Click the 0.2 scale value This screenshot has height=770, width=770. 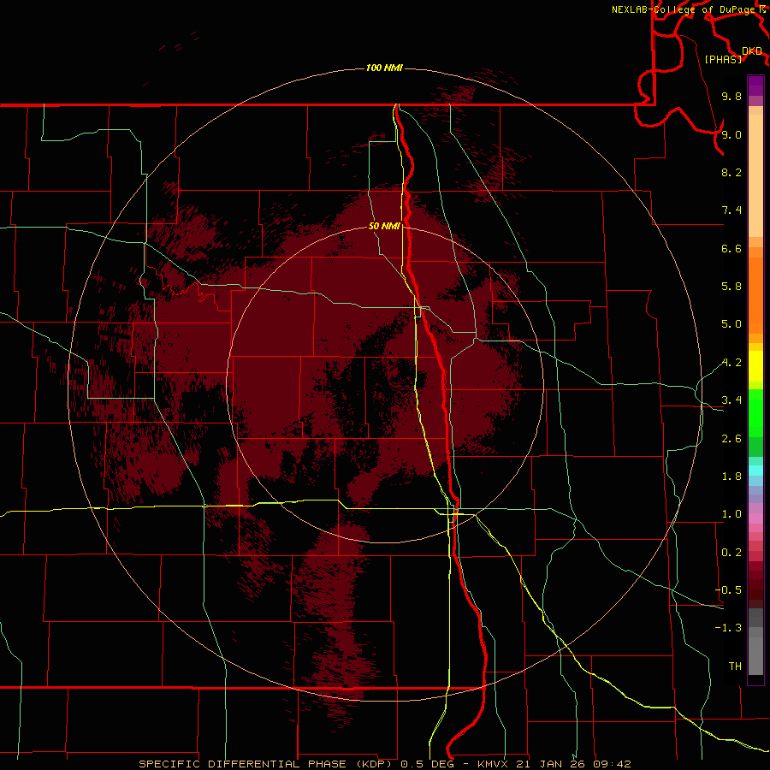(x=731, y=553)
